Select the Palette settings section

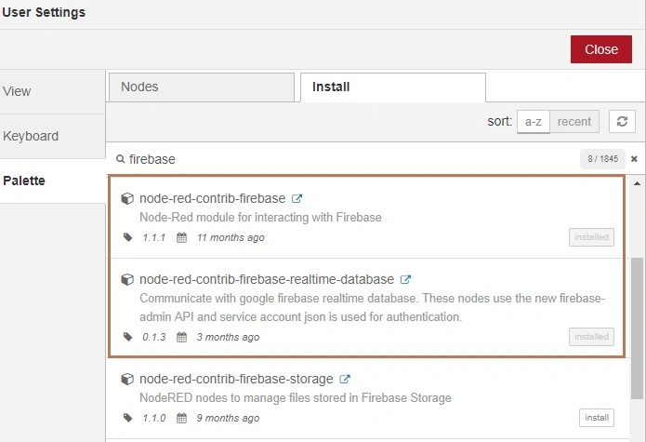[x=52, y=181]
